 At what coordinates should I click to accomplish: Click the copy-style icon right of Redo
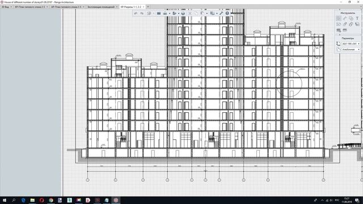tap(149, 14)
